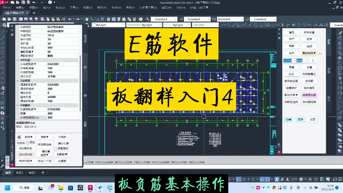
Task: Click the 分布筋 button
Action: [x=62, y=137]
